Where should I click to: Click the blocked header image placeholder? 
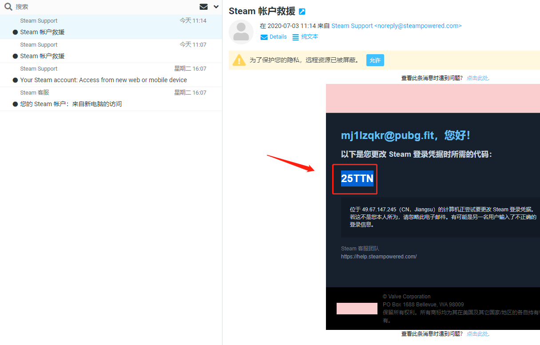(x=433, y=98)
